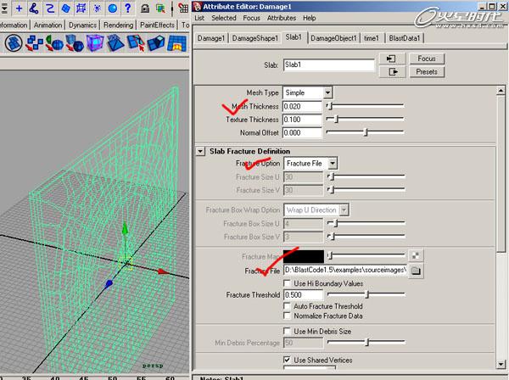
Task: Adjust the Fracture Threshold slider
Action: 366,294
